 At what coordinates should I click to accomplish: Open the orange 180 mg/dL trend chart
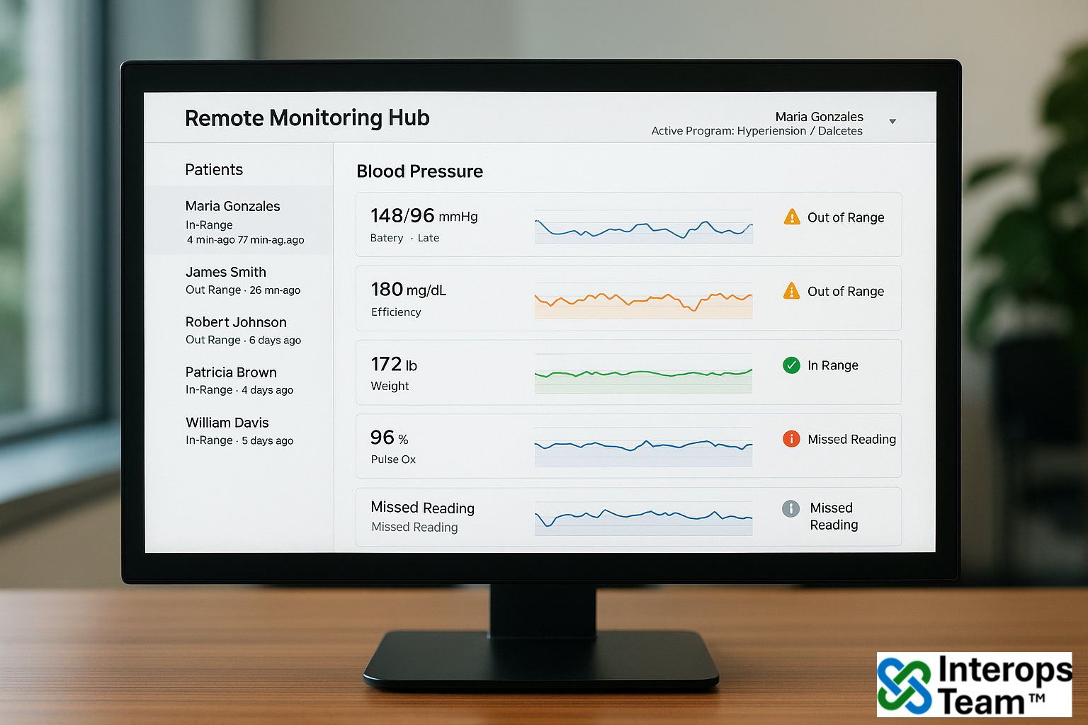coord(643,301)
